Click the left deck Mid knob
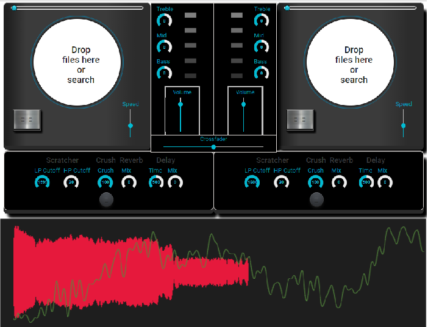428x327 pixels. (x=164, y=47)
